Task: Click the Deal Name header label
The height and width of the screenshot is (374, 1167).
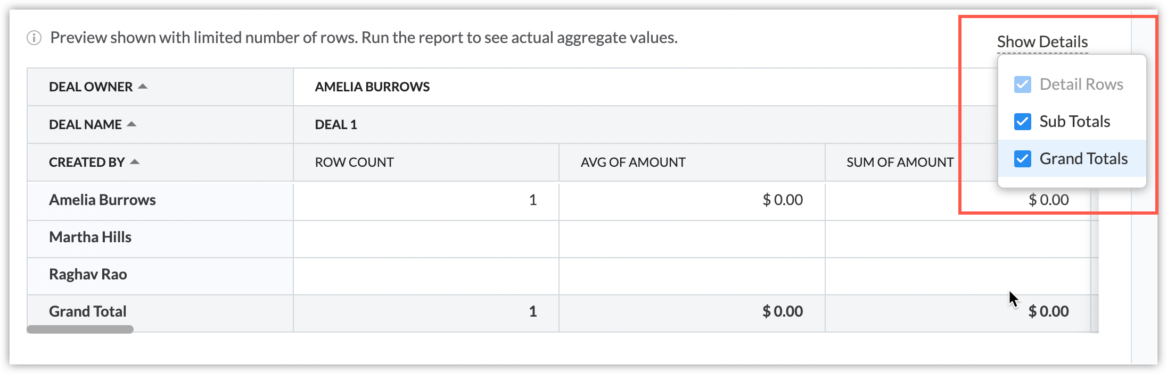Action: click(x=85, y=124)
